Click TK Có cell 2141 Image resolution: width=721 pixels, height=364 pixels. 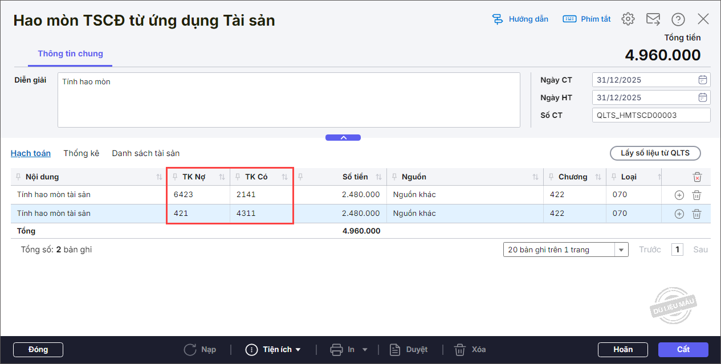pyautogui.click(x=261, y=195)
